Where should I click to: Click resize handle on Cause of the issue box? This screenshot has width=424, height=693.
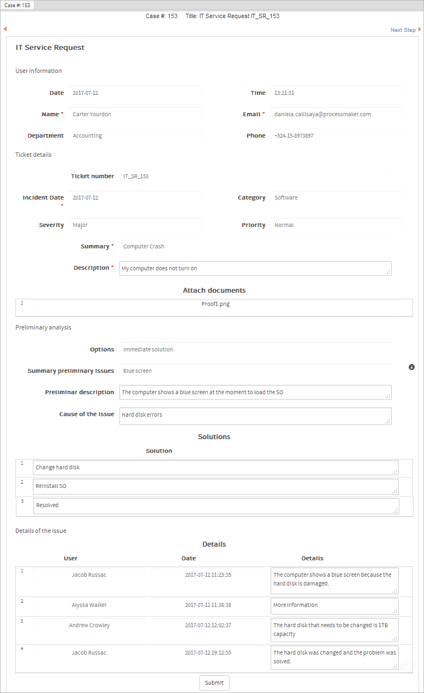(388, 421)
